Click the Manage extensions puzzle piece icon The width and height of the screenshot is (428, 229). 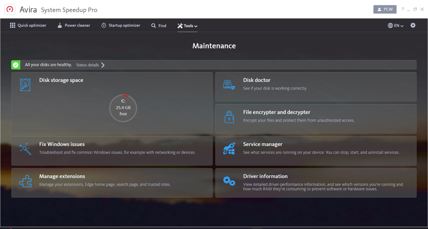click(25, 181)
